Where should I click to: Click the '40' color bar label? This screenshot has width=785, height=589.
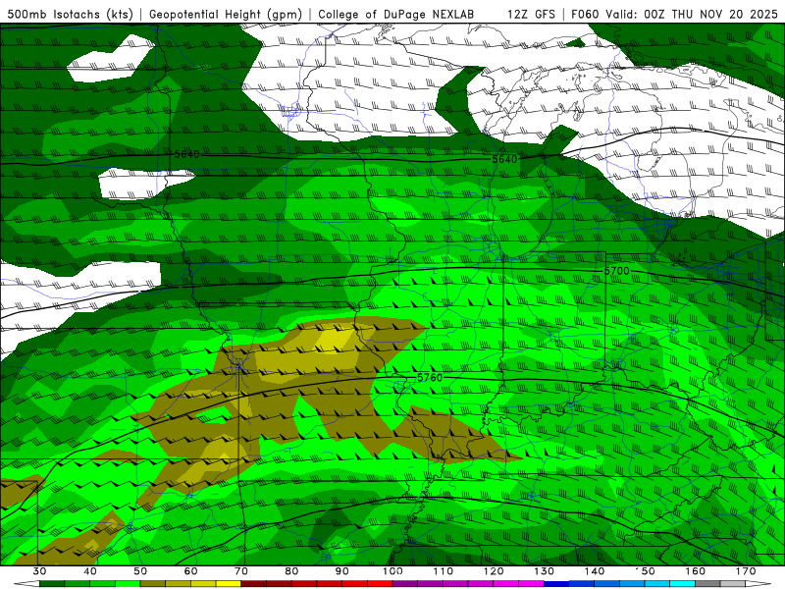[90, 571]
